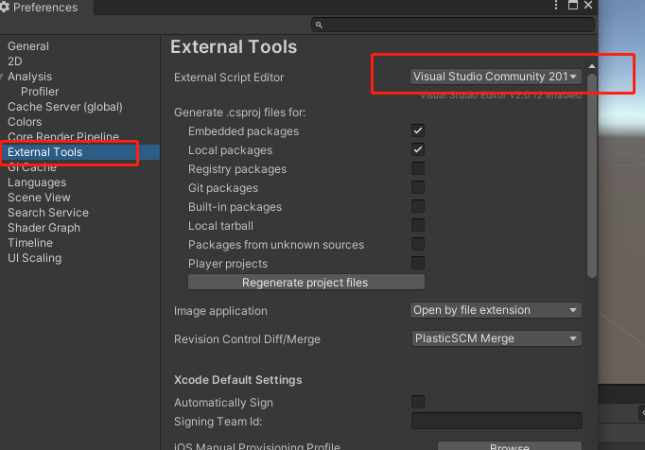Click the Preferences tab title
The width and height of the screenshot is (645, 450).
click(x=44, y=8)
